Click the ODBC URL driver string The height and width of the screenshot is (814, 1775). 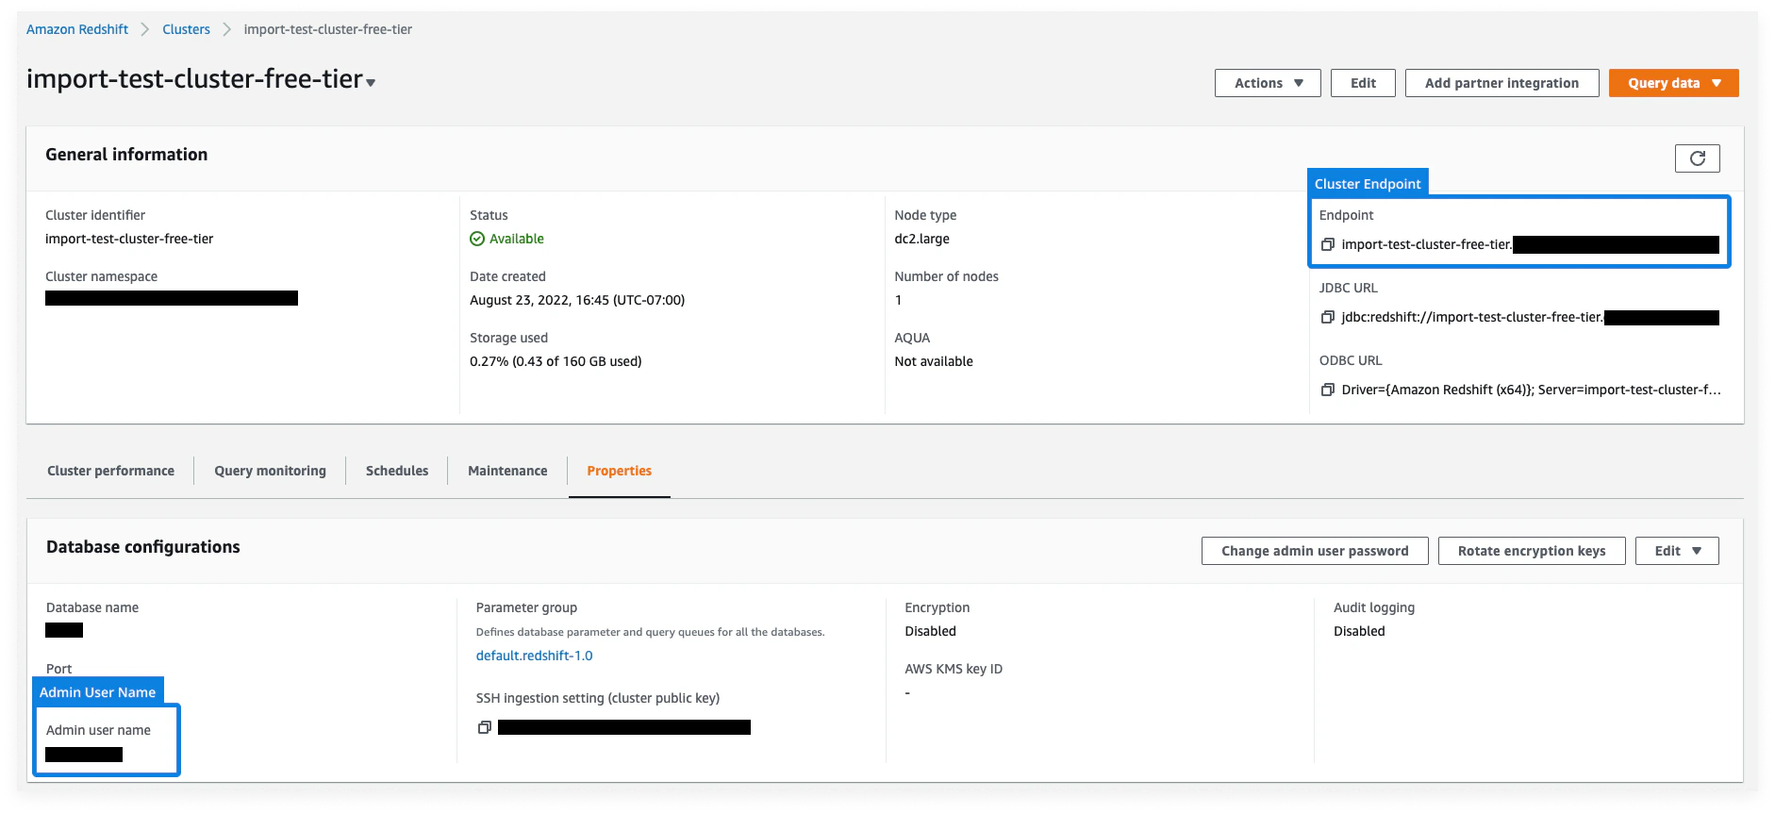click(1531, 390)
